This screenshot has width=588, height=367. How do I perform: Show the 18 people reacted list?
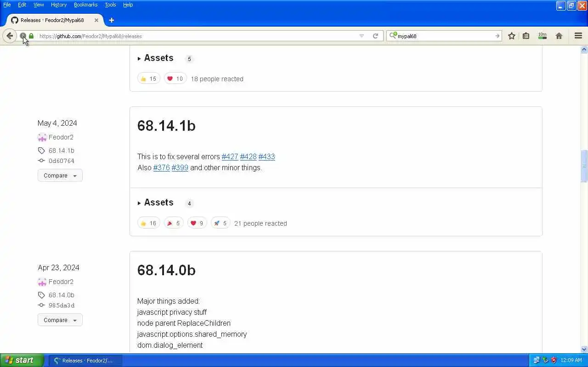tap(217, 79)
